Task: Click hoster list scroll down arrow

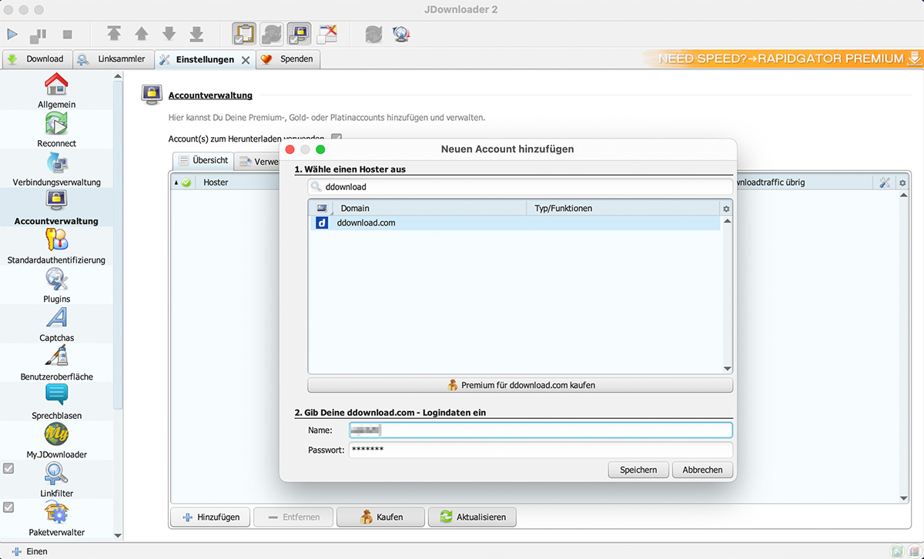Action: (728, 369)
